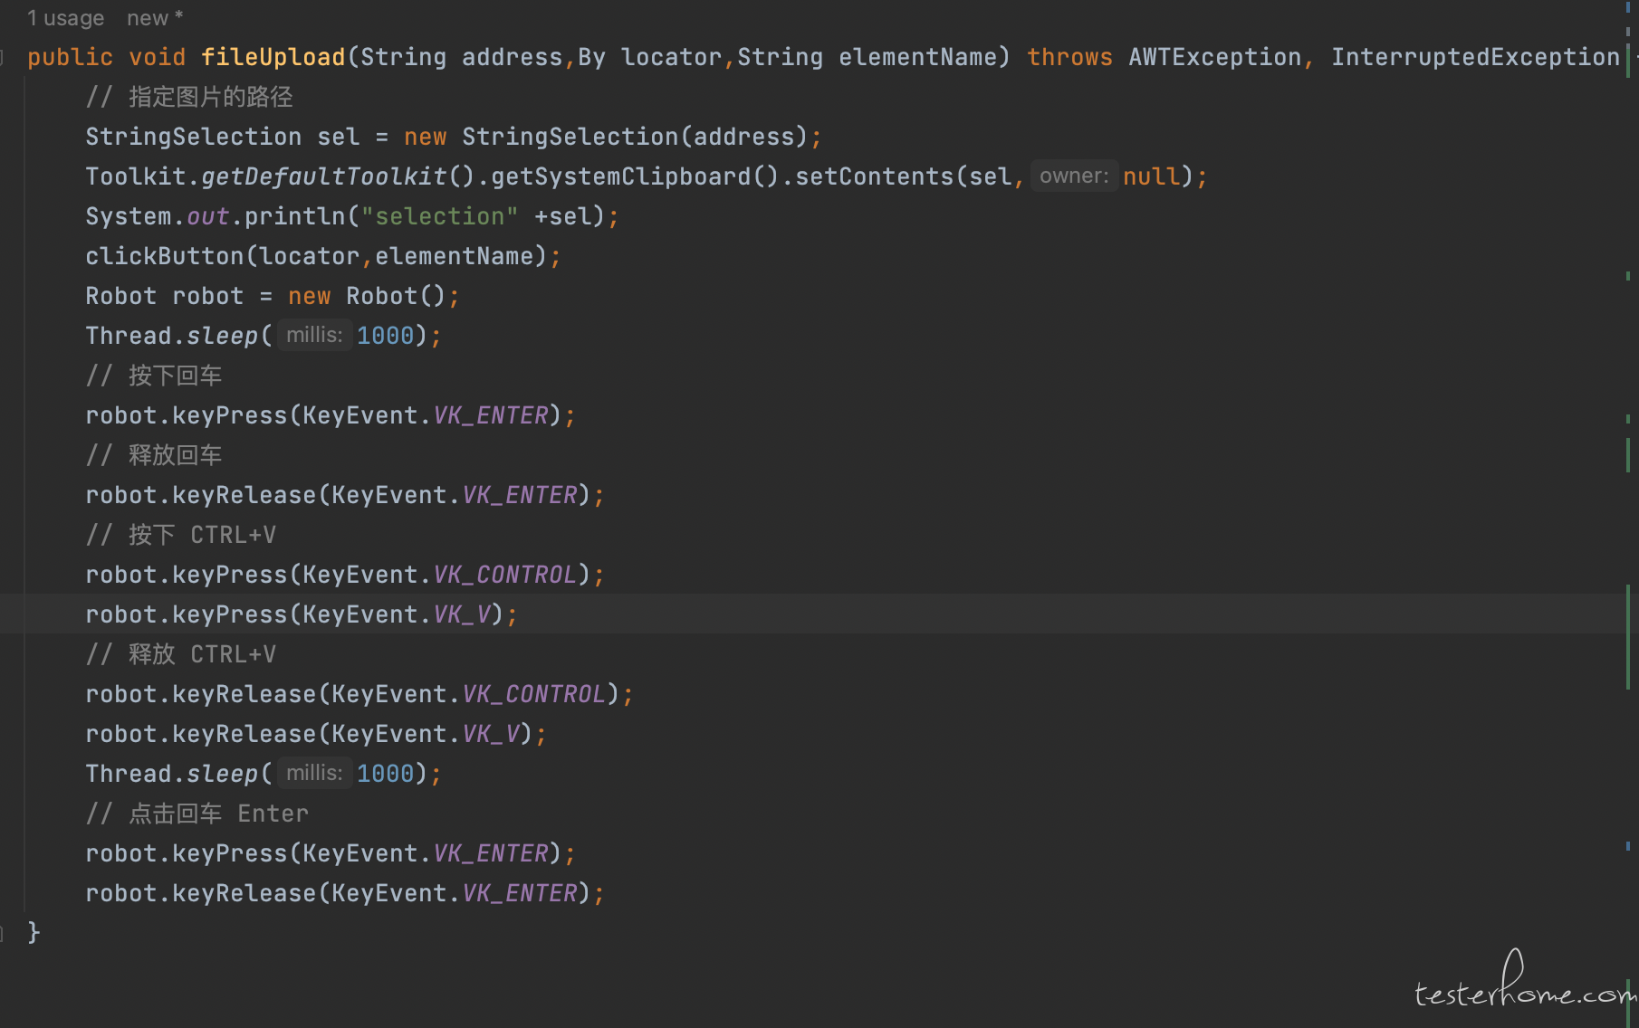The image size is (1639, 1028).
Task: Click the 'out' field in System.out.println
Action: [x=207, y=216]
